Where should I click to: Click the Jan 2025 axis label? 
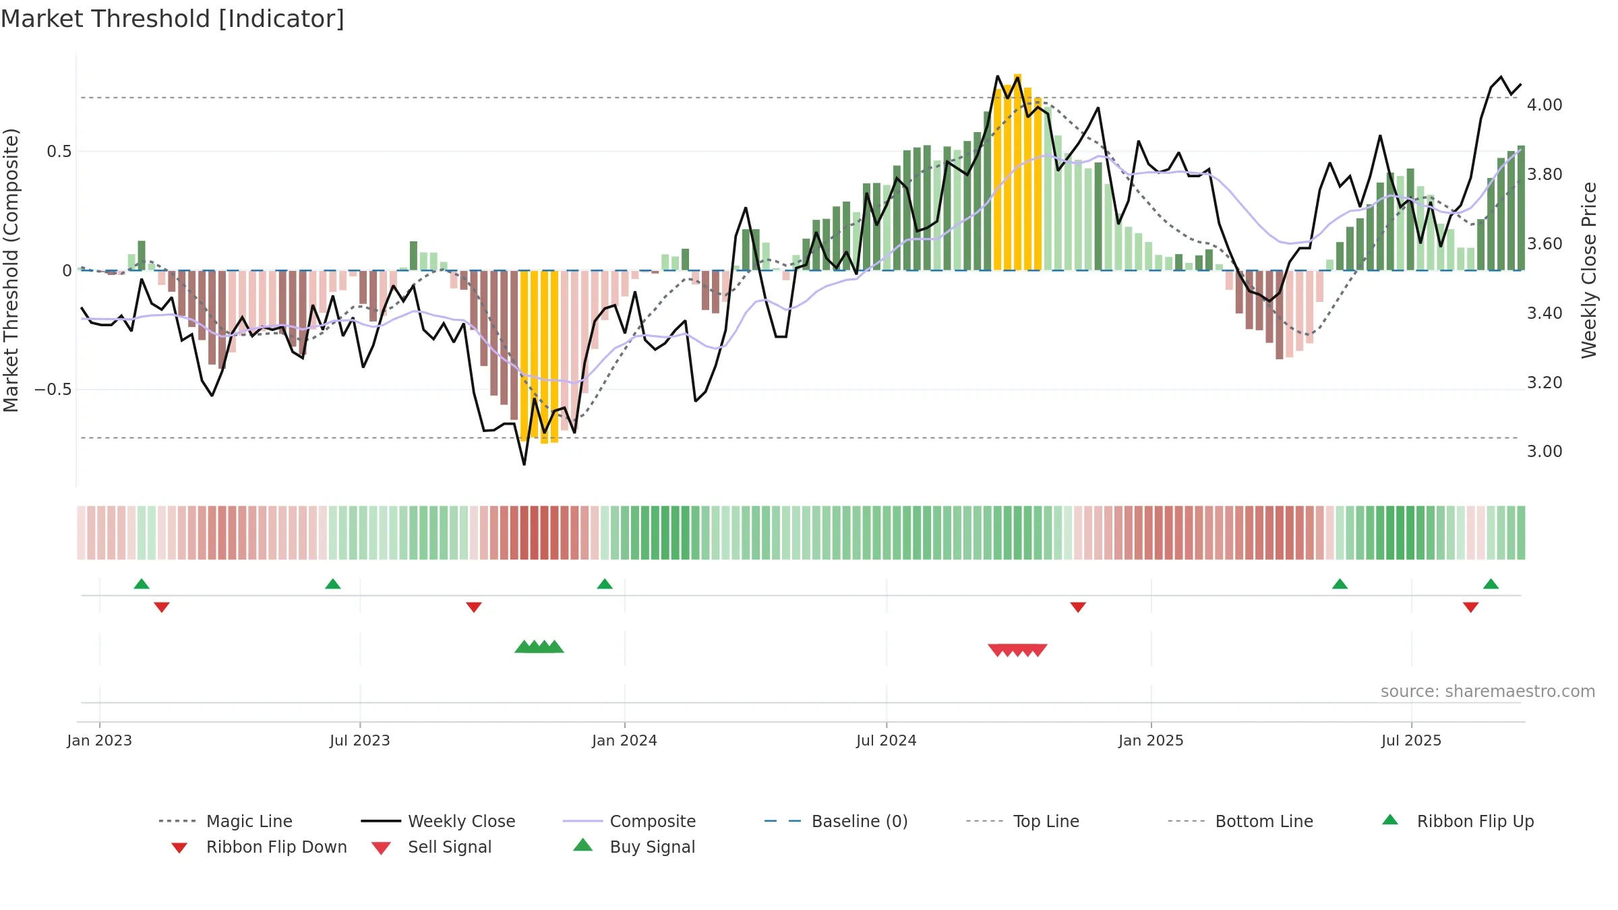click(x=1151, y=741)
